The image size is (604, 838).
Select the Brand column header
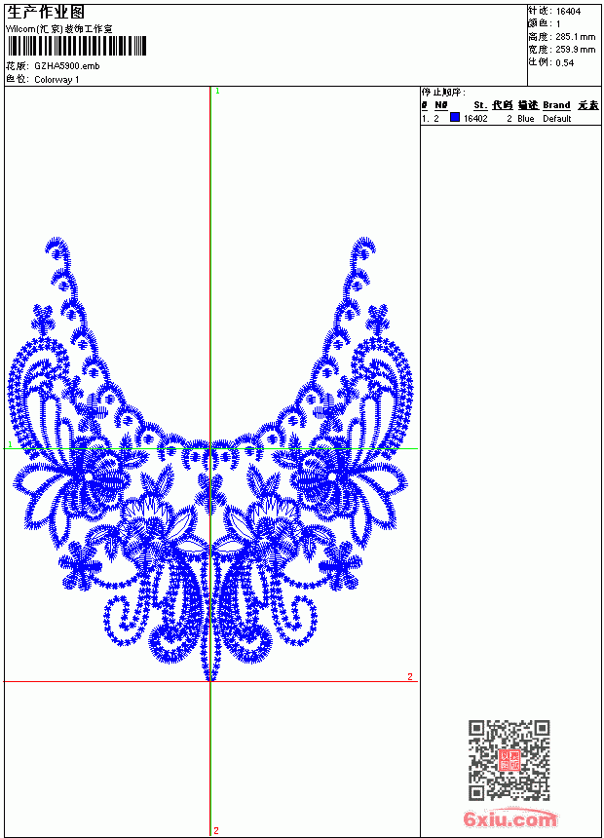pos(556,105)
